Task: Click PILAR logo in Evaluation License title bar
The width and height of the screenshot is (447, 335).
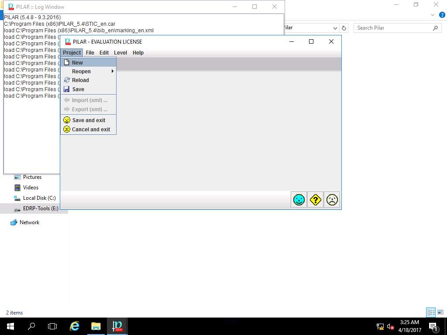Action: click(x=68, y=41)
